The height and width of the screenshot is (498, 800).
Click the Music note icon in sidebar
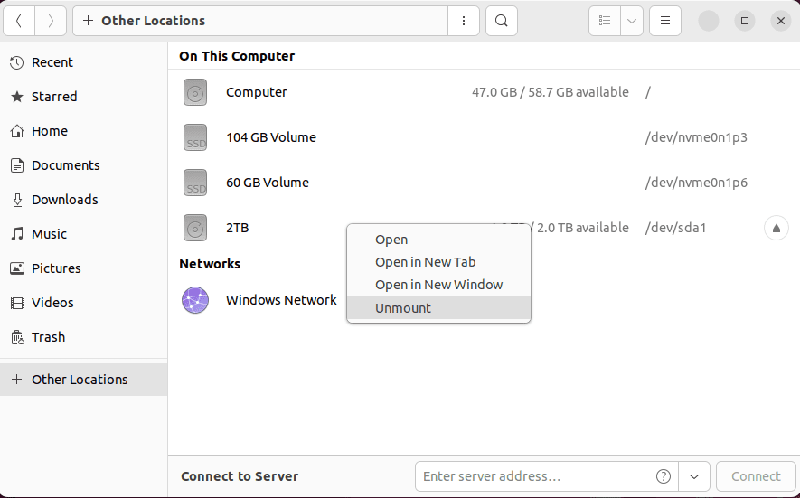pyautogui.click(x=17, y=234)
